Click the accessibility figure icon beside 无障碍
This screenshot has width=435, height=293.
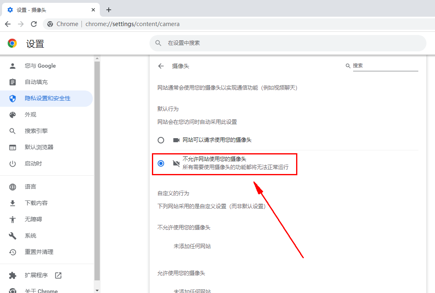coord(13,220)
